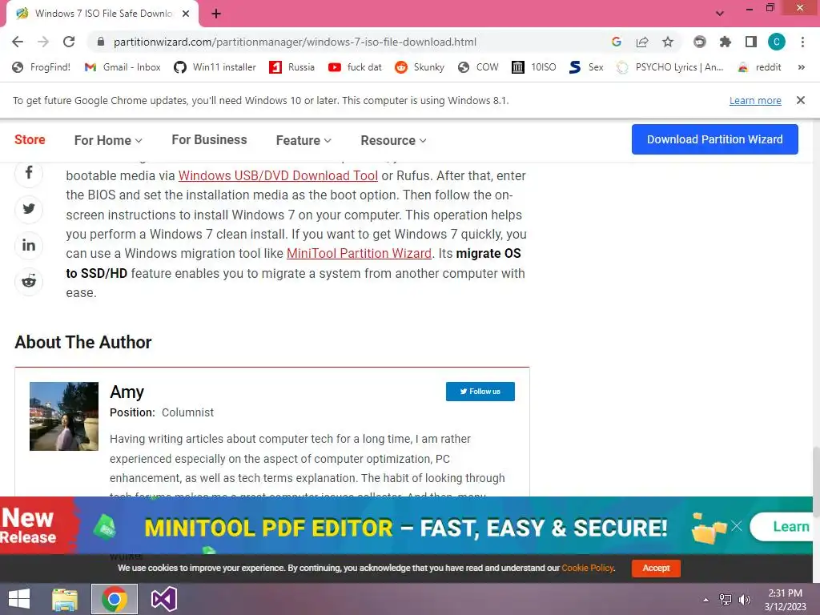820x615 pixels.
Task: Open the Chrome three-dot menu
Action: point(802,42)
